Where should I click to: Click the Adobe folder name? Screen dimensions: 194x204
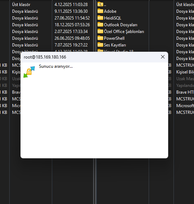point(110,11)
